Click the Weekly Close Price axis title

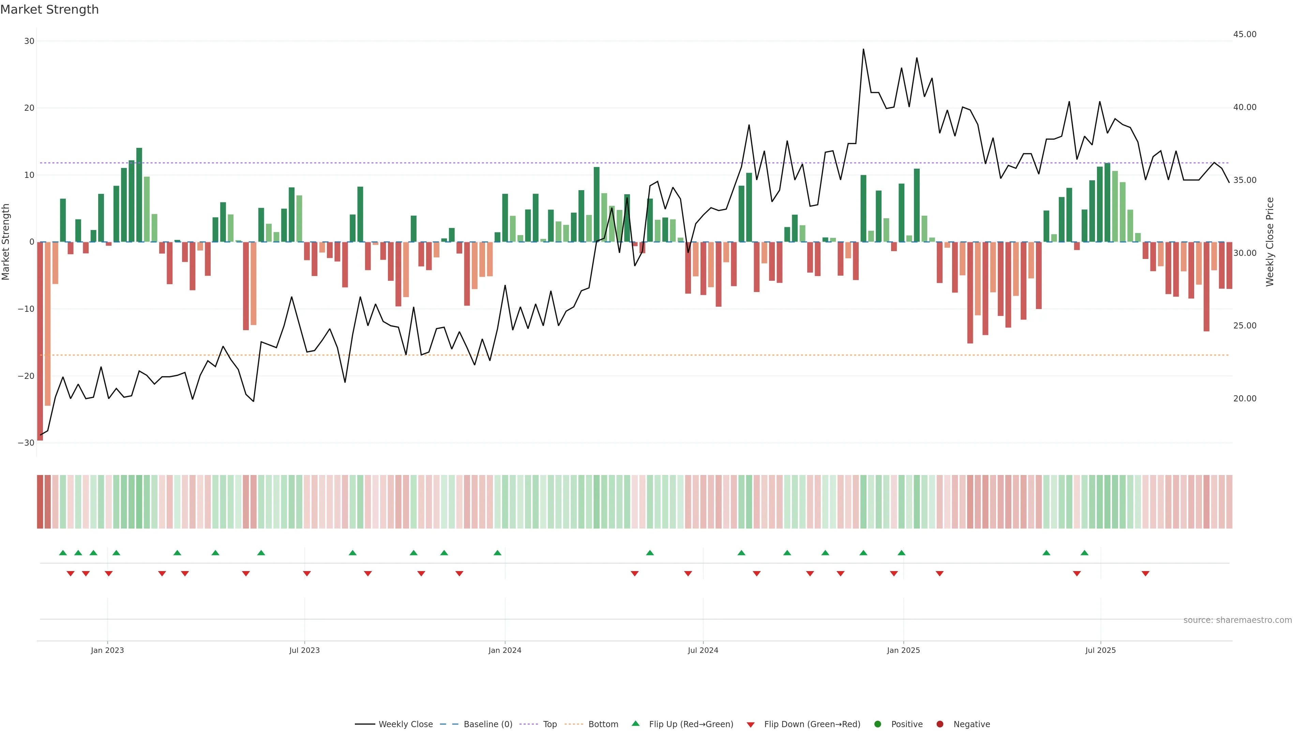1270,242
